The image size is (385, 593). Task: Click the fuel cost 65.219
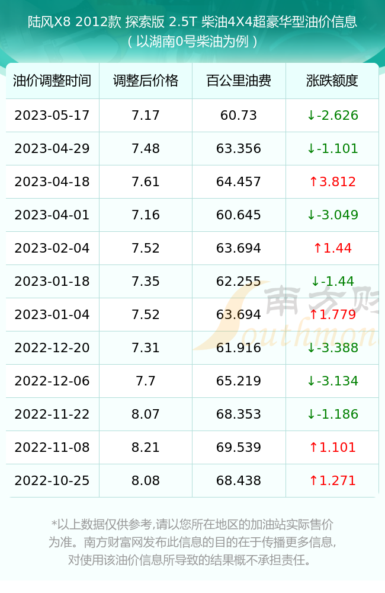[x=239, y=381]
